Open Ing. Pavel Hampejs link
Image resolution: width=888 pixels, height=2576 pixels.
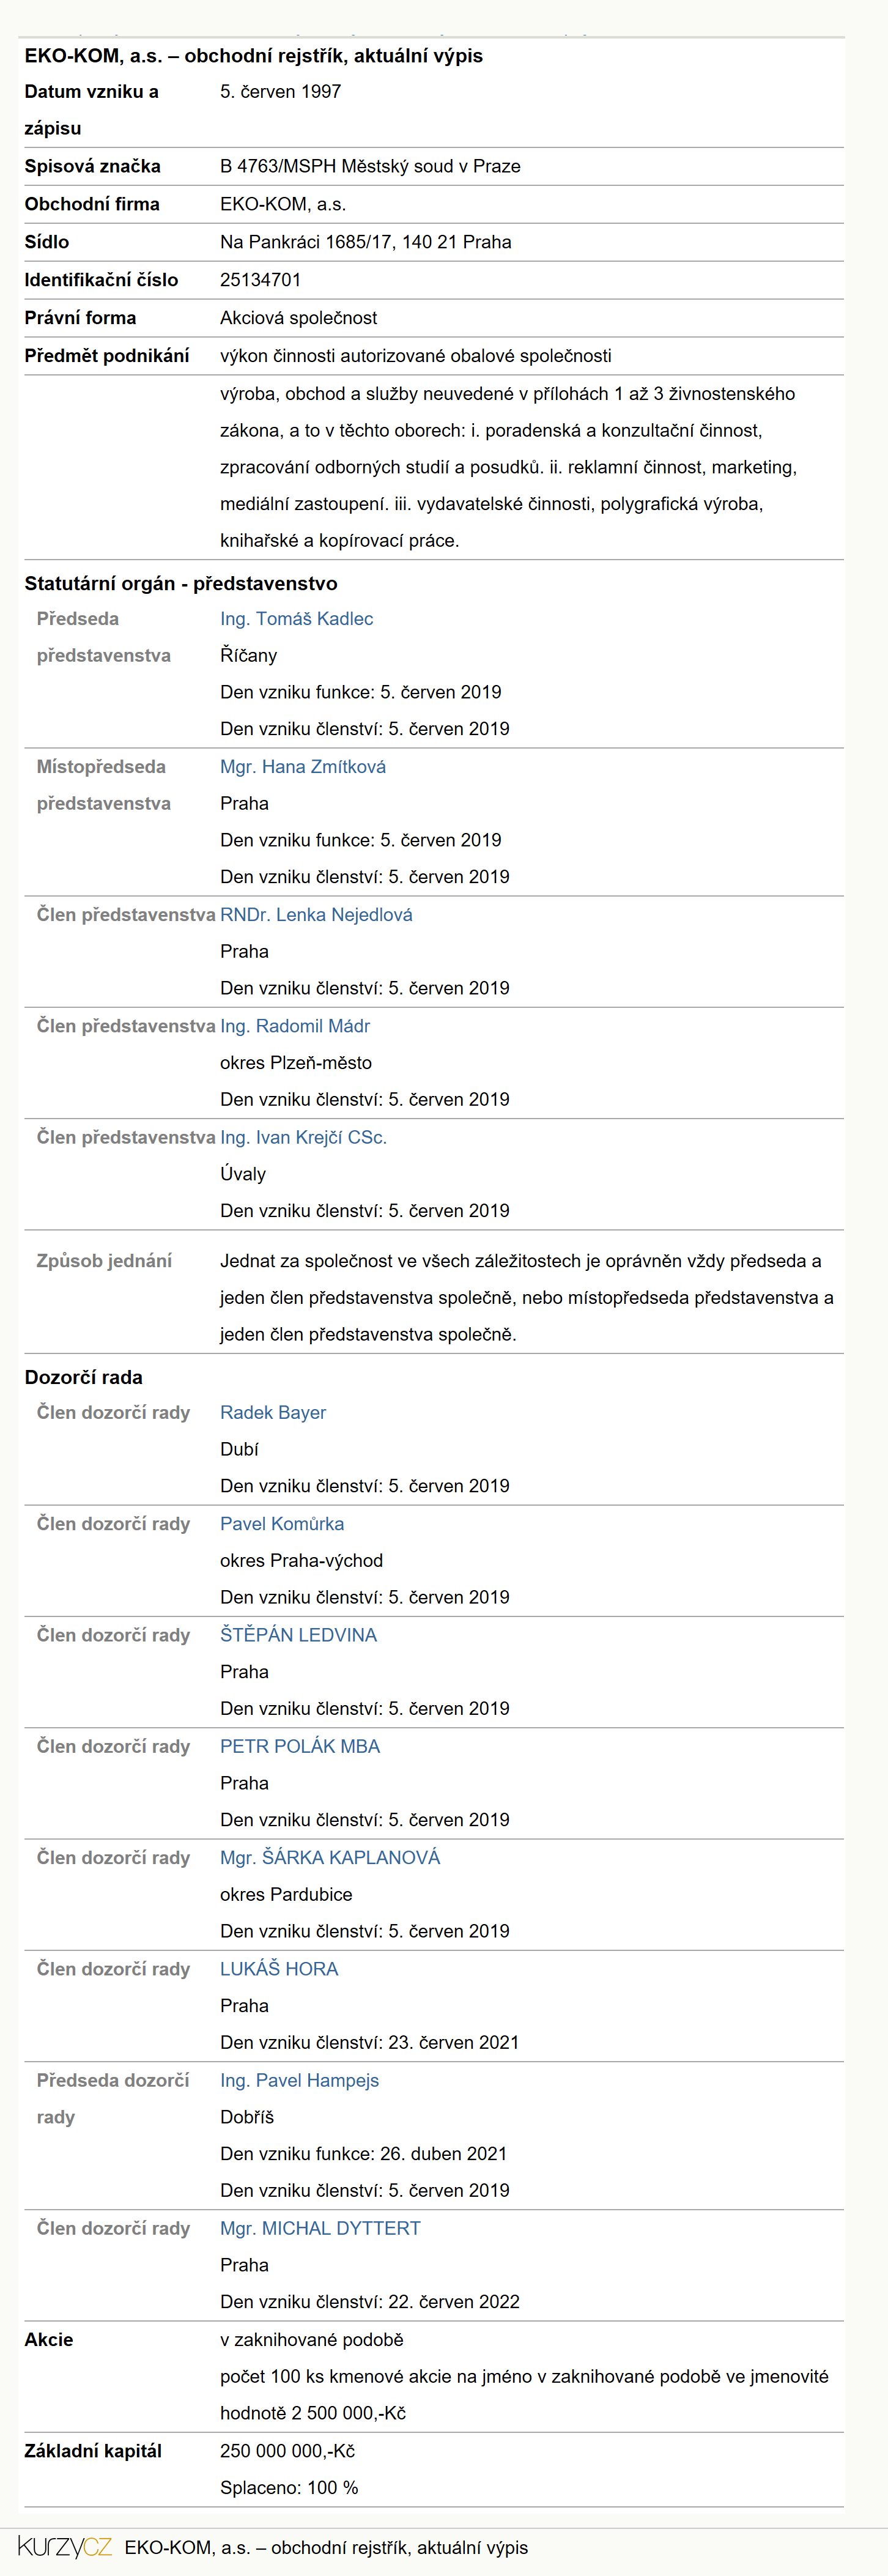point(299,2080)
